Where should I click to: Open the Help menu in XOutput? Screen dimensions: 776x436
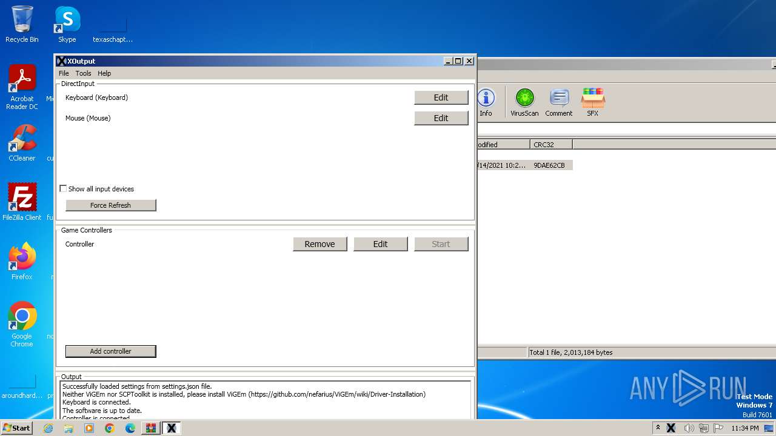click(104, 73)
